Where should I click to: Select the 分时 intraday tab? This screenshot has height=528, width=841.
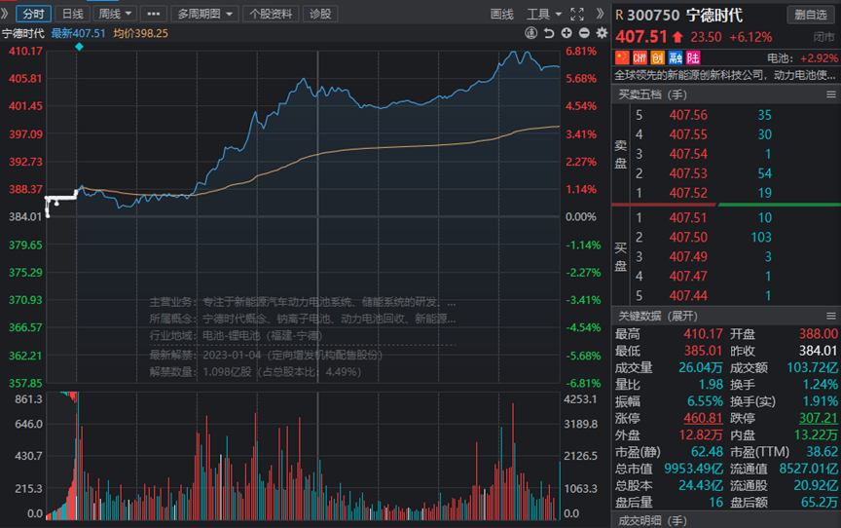coord(33,14)
